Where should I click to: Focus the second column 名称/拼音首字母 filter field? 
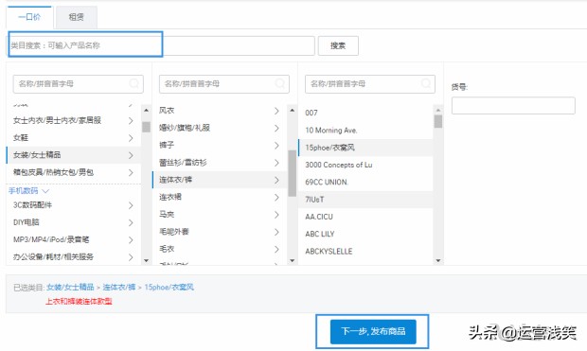click(224, 84)
